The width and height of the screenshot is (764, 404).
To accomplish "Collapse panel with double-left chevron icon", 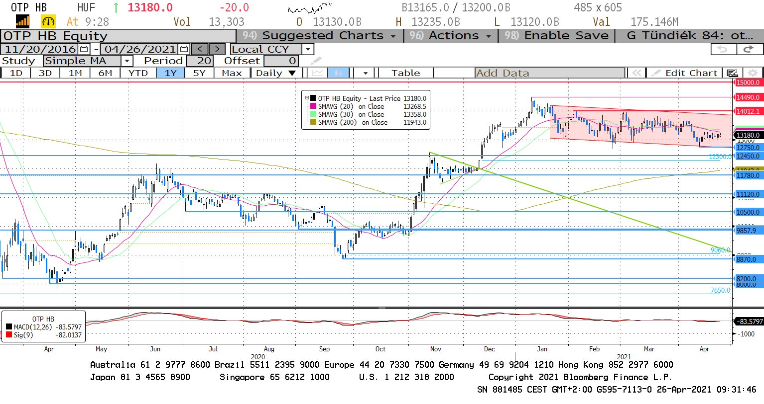I will click(636, 73).
